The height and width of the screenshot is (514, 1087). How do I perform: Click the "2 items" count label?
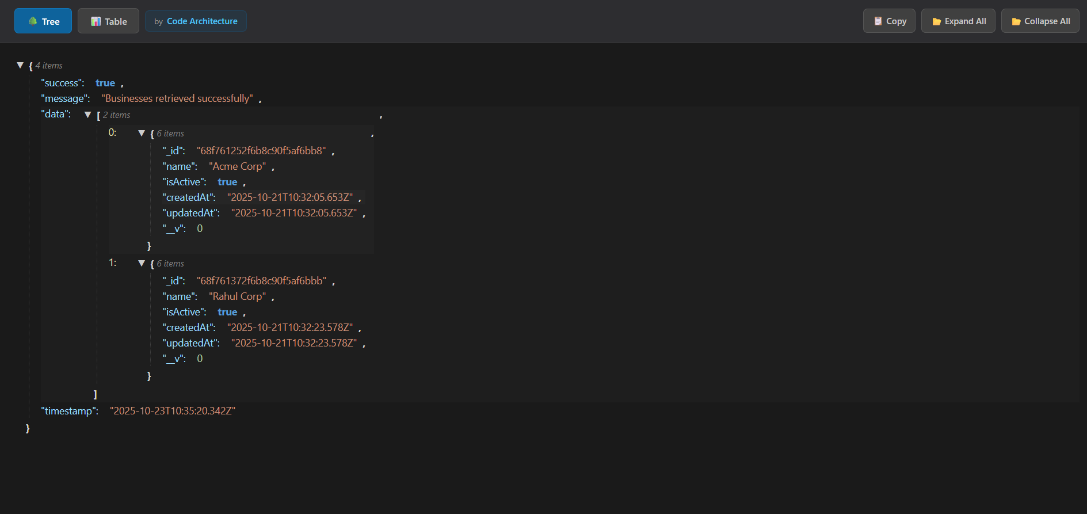tap(117, 115)
